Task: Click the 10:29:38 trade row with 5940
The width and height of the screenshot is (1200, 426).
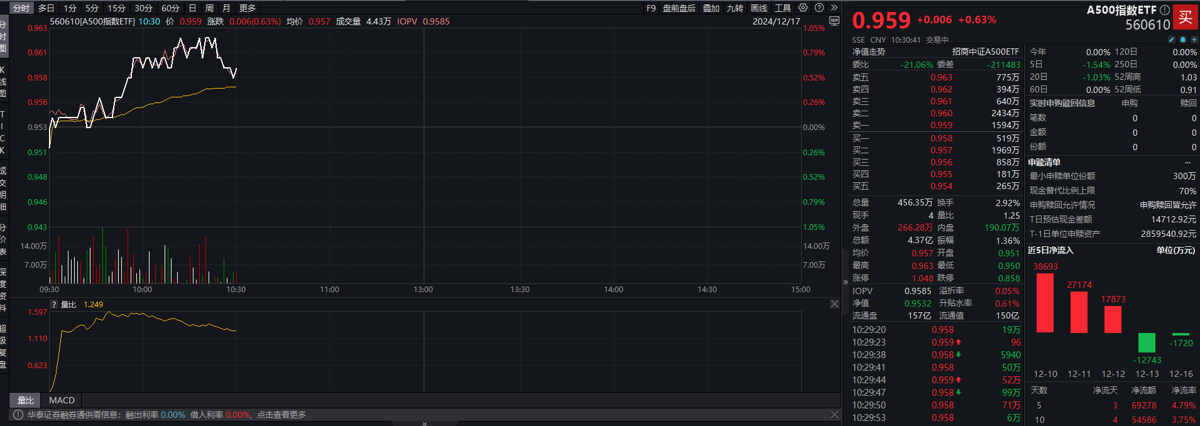Action: pos(936,355)
